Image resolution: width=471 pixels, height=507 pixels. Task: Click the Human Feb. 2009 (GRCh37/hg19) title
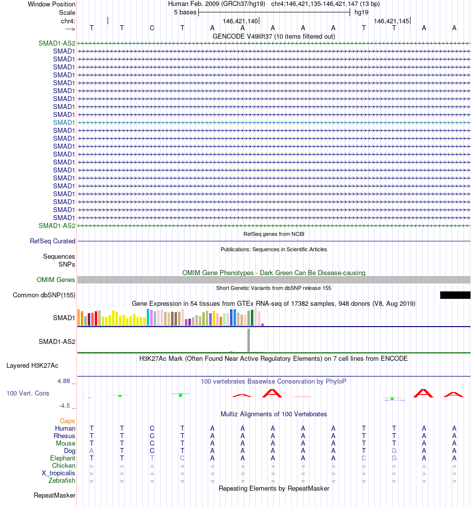click(217, 4)
